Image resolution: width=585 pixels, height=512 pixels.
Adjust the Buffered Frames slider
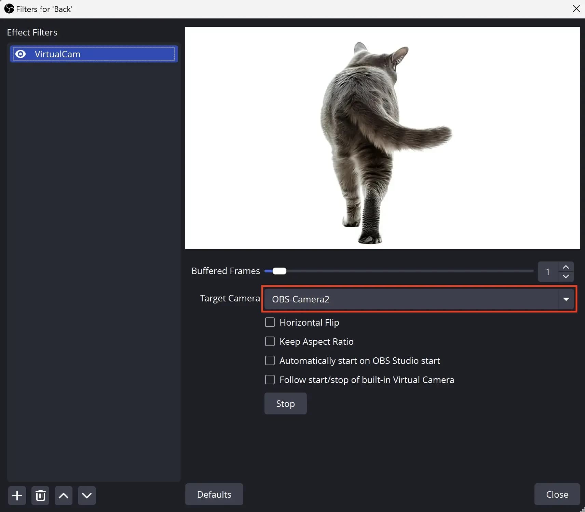click(x=279, y=271)
